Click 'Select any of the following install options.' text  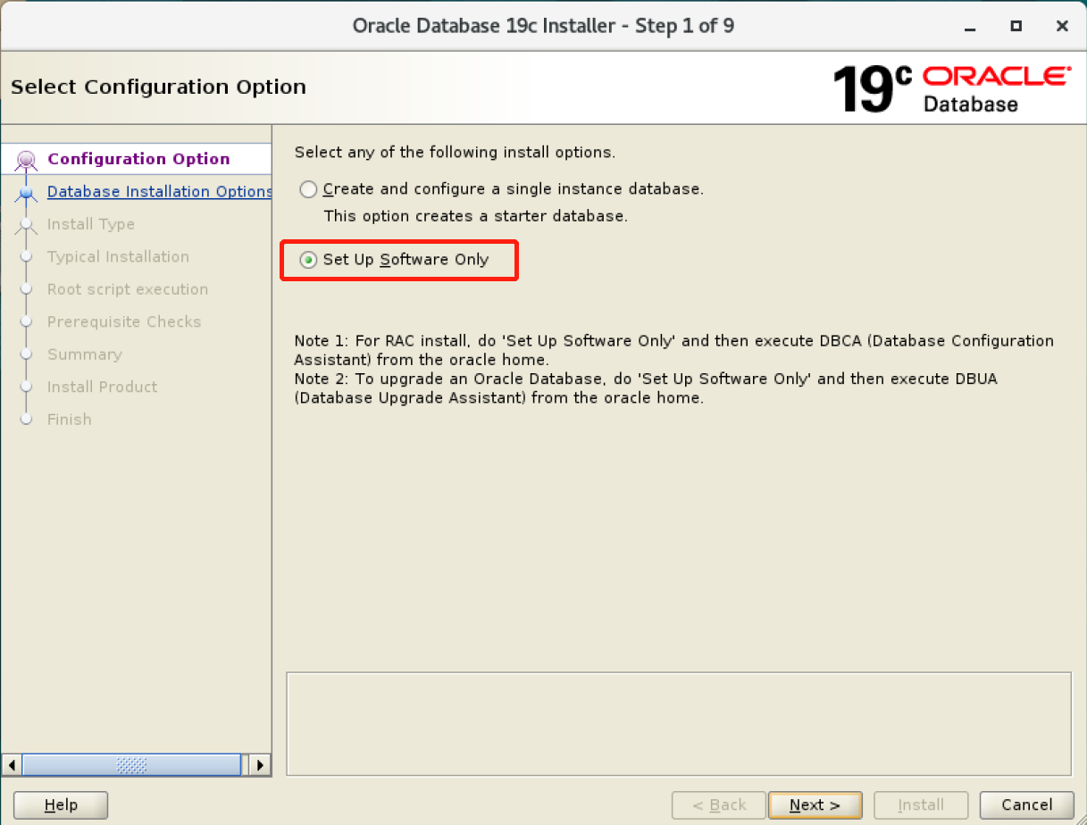click(455, 152)
